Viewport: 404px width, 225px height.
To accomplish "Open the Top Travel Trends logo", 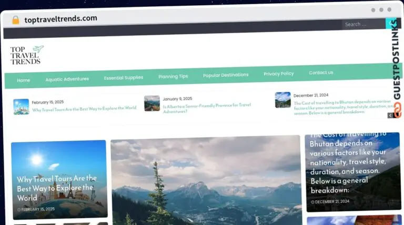I will tap(27, 55).
